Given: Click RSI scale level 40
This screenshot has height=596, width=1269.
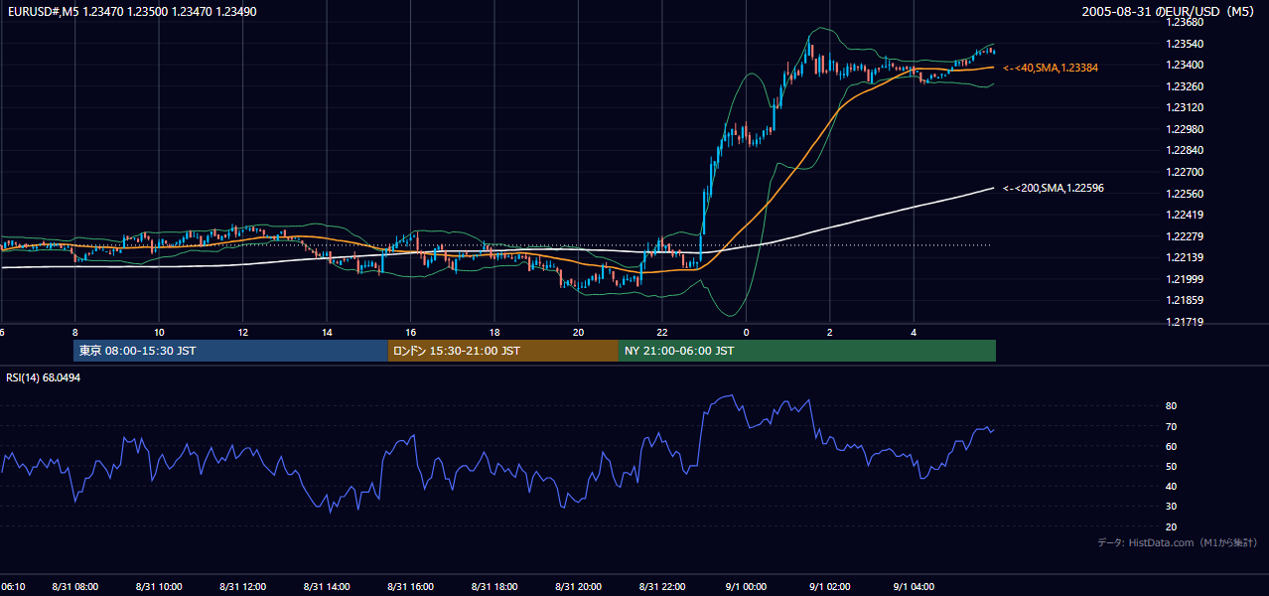Looking at the screenshot, I should tap(1171, 486).
